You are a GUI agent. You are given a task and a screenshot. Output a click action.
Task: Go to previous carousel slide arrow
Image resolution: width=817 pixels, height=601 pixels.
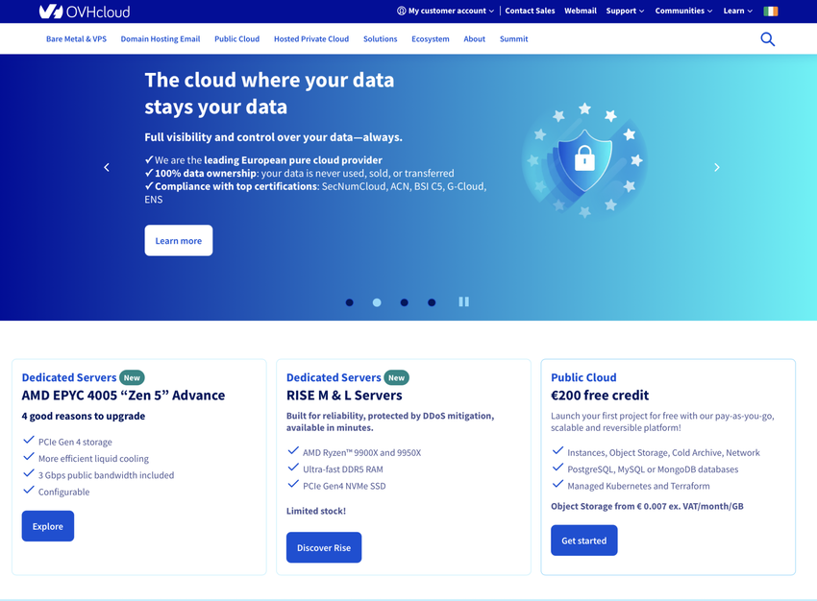(107, 167)
